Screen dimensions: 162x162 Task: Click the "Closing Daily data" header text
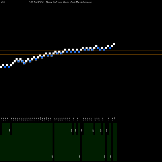pyautogui.click(x=54, y=2)
